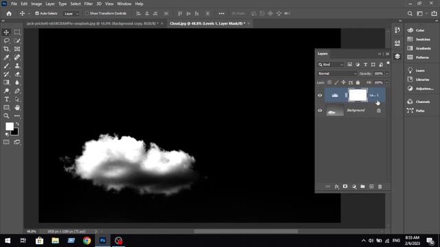This screenshot has height=247, width=440.
Task: Select the Healing Brush tool
Action: [17, 58]
